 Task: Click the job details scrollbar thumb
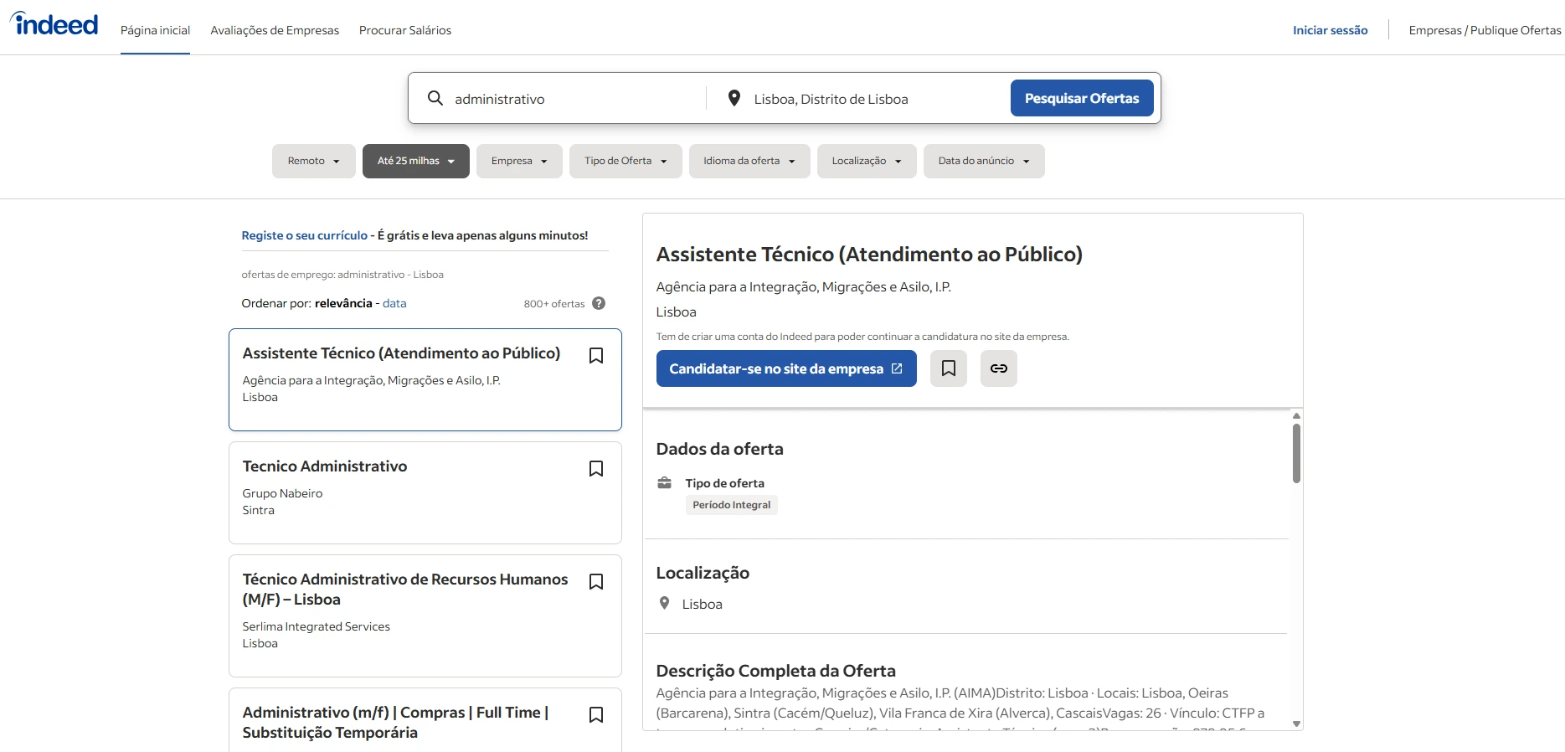(x=1296, y=453)
